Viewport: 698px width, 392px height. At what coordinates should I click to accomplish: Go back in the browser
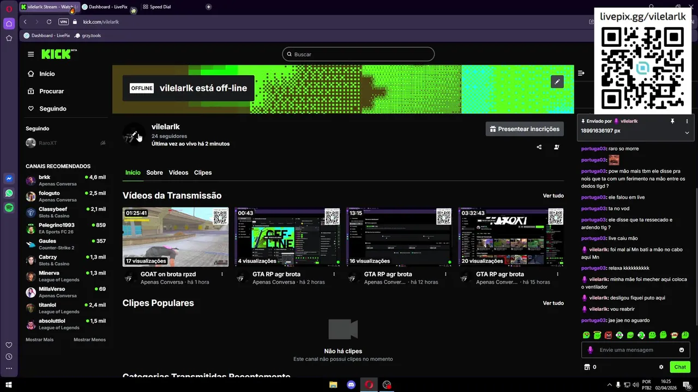(x=25, y=22)
